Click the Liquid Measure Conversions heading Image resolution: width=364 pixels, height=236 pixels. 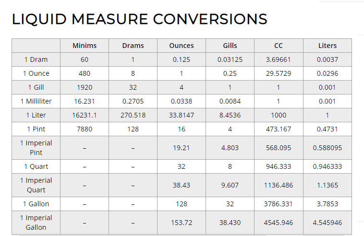point(139,19)
